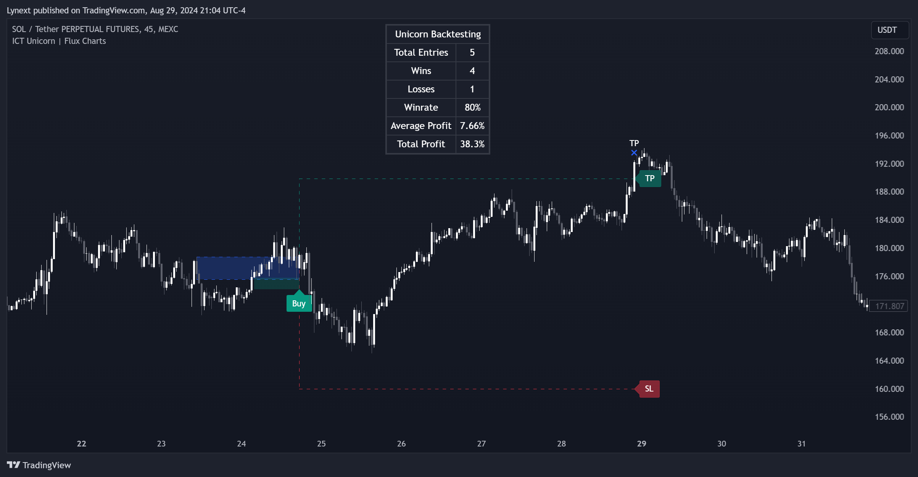
Task: Click the green TP target label
Action: coord(649,179)
